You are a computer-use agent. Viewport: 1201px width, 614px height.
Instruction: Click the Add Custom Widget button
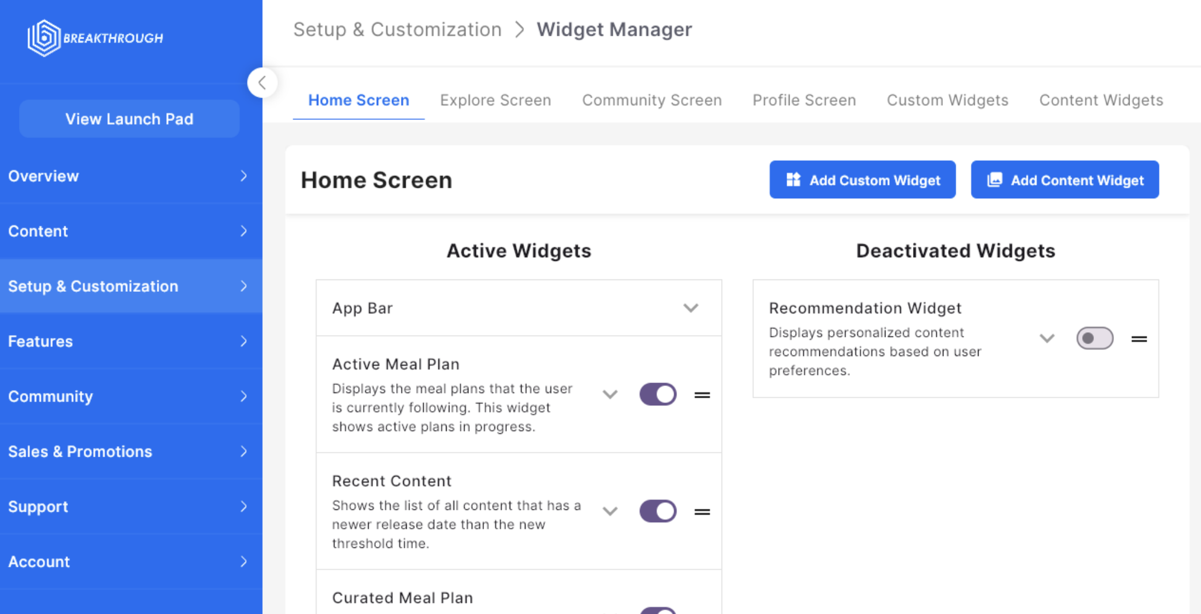[x=862, y=180]
